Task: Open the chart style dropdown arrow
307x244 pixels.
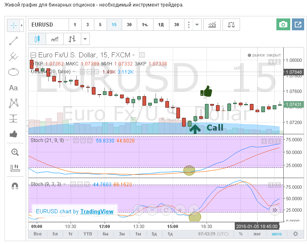Action: tap(85, 39)
